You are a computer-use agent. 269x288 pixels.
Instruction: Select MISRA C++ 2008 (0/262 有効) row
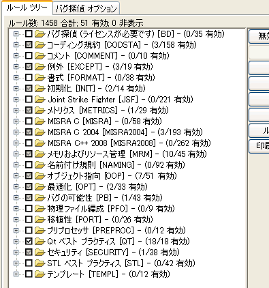point(129,143)
